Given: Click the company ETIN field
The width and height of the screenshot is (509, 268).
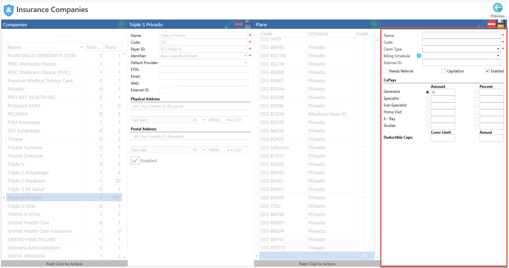Looking at the screenshot, I should (203, 69).
